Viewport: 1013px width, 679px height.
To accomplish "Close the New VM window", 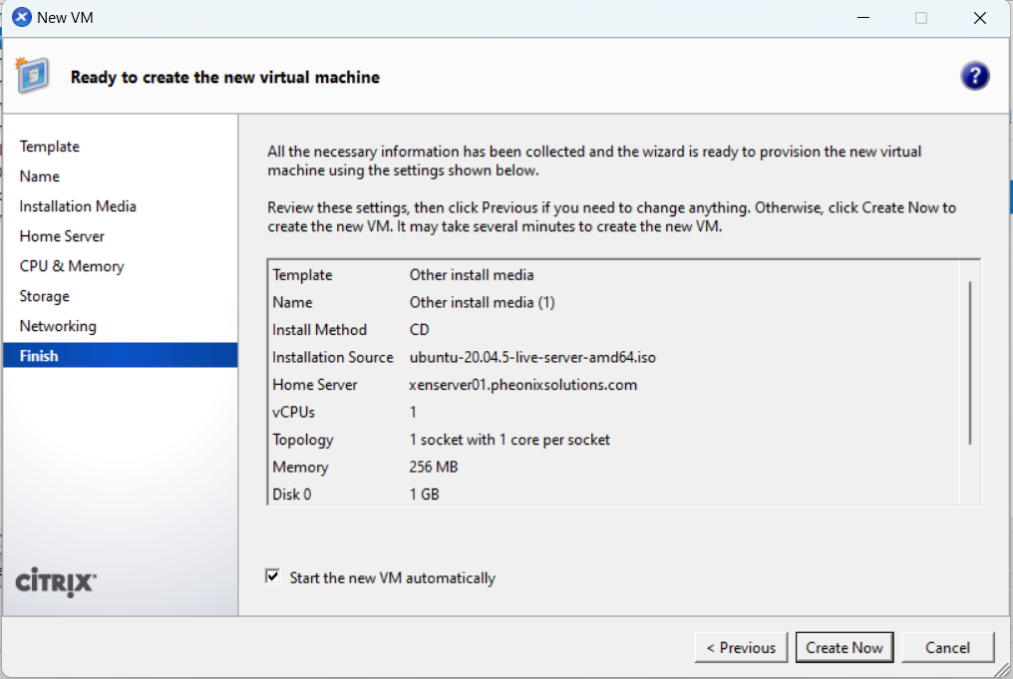I will 979,18.
